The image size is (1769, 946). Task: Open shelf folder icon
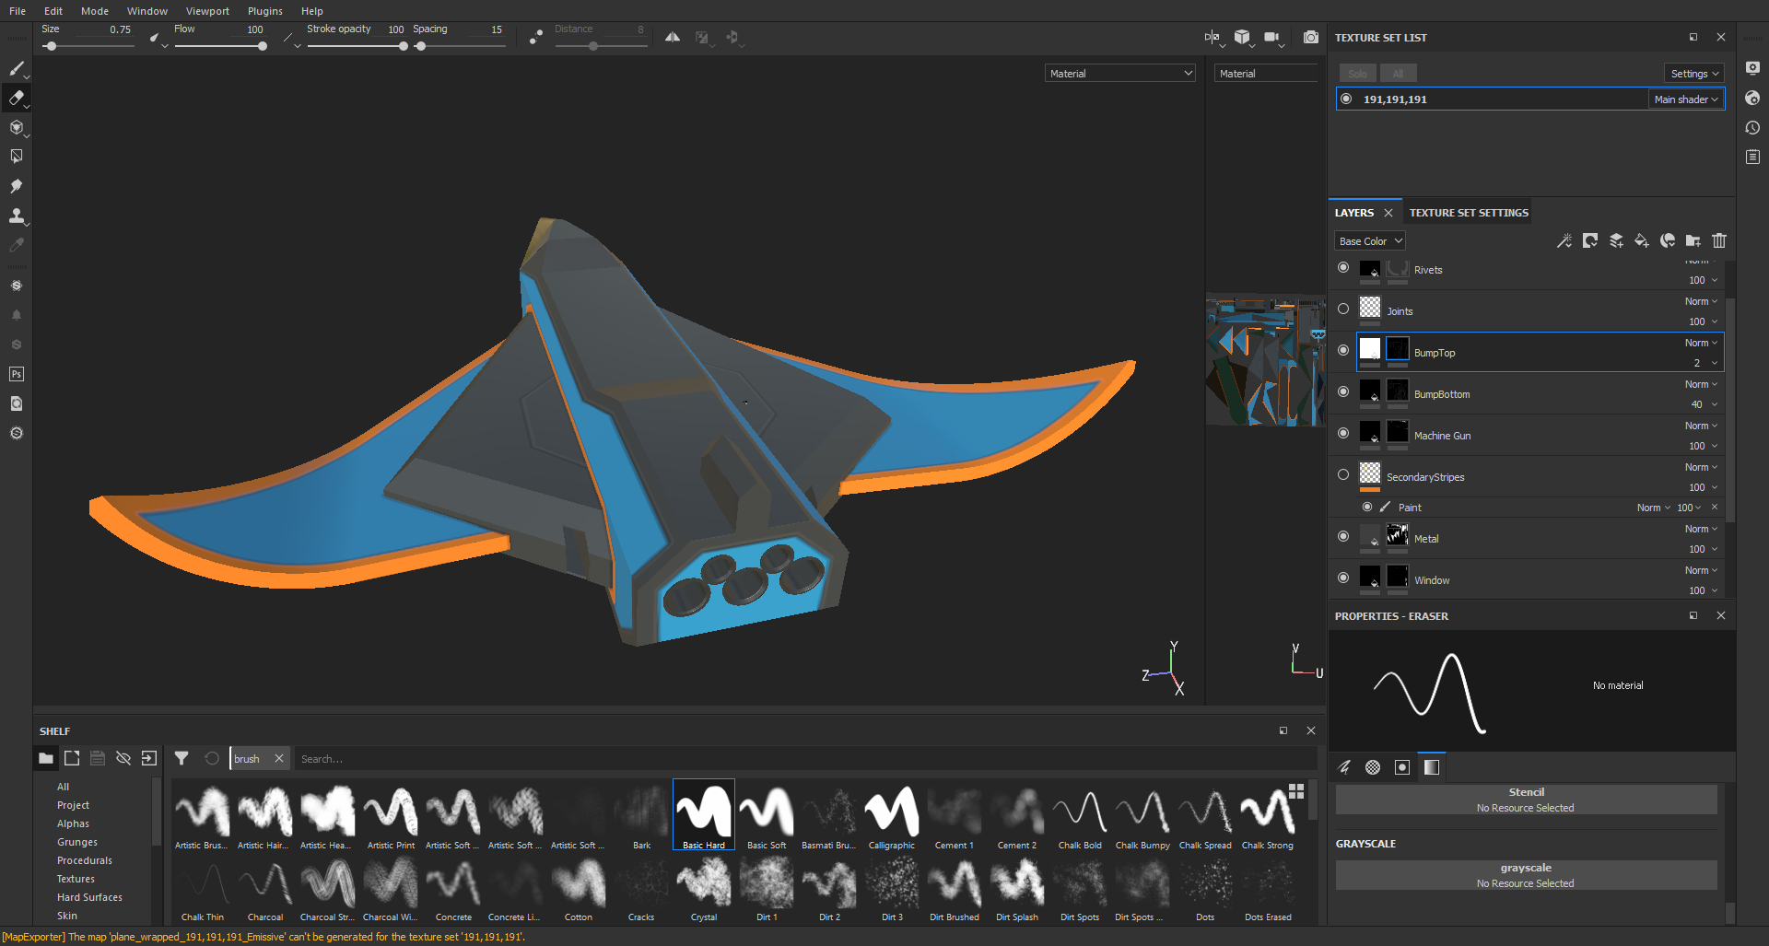click(x=45, y=758)
